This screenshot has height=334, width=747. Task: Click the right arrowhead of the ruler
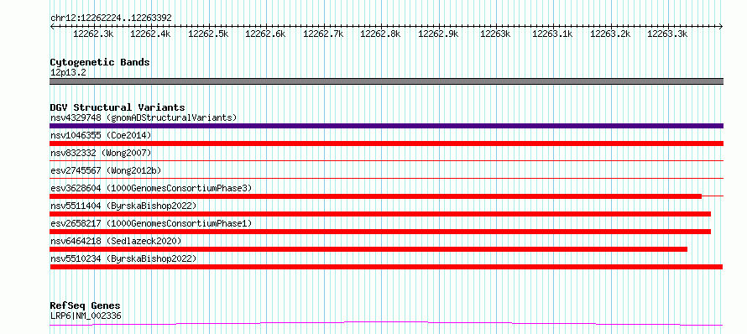[721, 27]
